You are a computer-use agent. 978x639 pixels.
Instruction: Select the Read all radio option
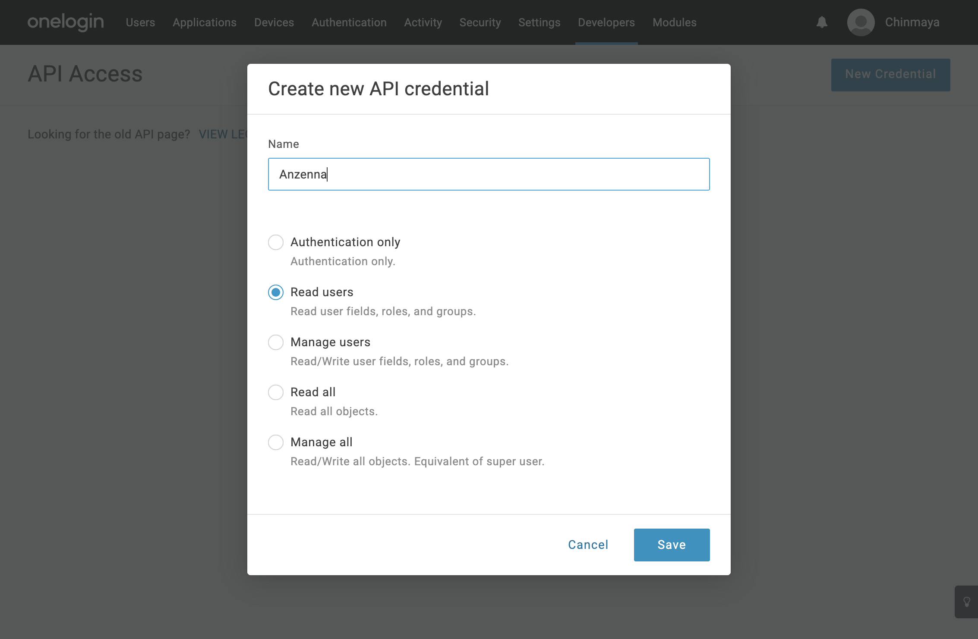(276, 392)
